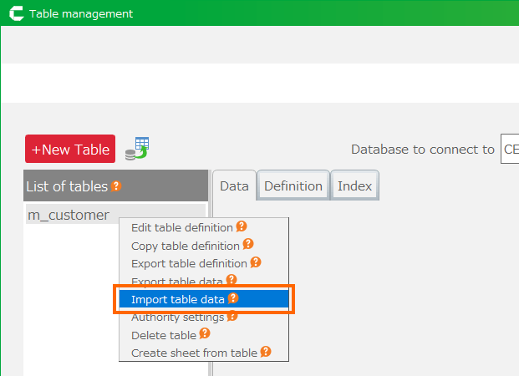This screenshot has width=519, height=376.
Task: Click the database table import icon
Action: tap(136, 149)
